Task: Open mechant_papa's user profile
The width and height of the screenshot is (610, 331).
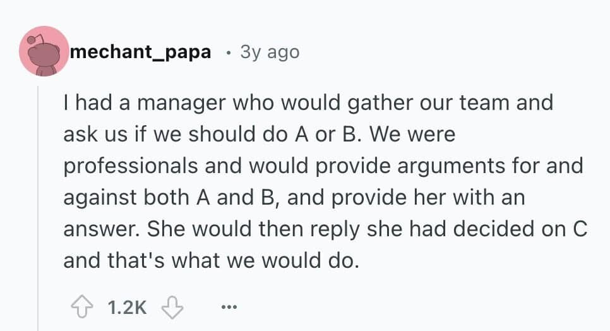Action: pyautogui.click(x=141, y=52)
